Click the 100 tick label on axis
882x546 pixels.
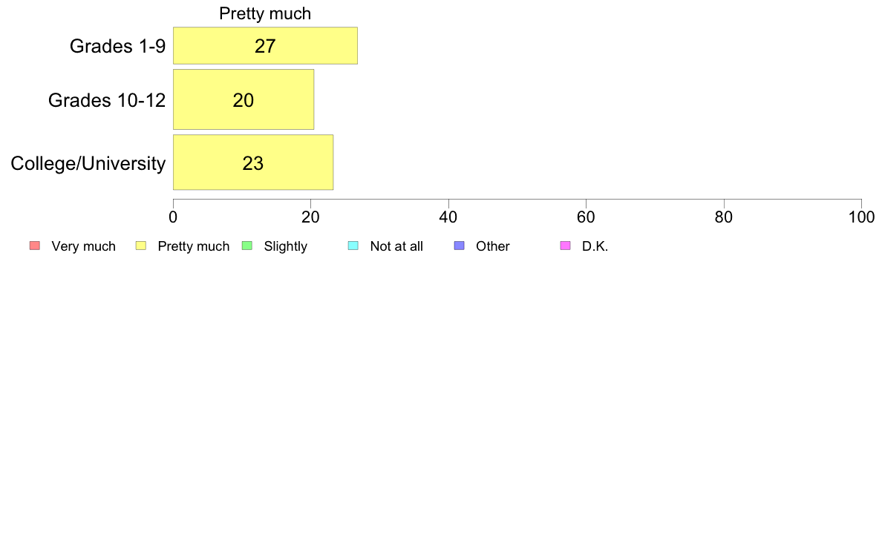click(x=861, y=217)
